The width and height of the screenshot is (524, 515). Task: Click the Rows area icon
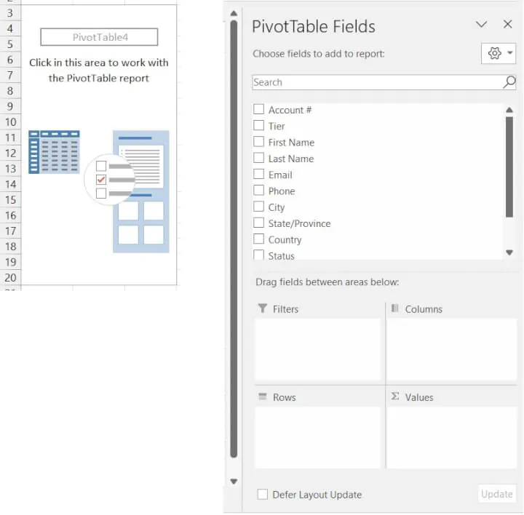click(x=263, y=396)
